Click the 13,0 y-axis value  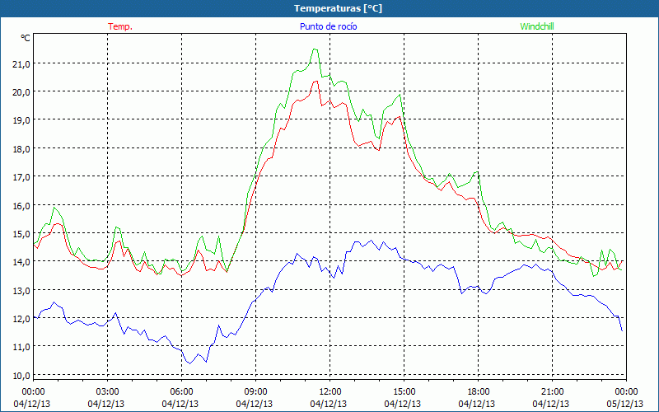pos(22,291)
